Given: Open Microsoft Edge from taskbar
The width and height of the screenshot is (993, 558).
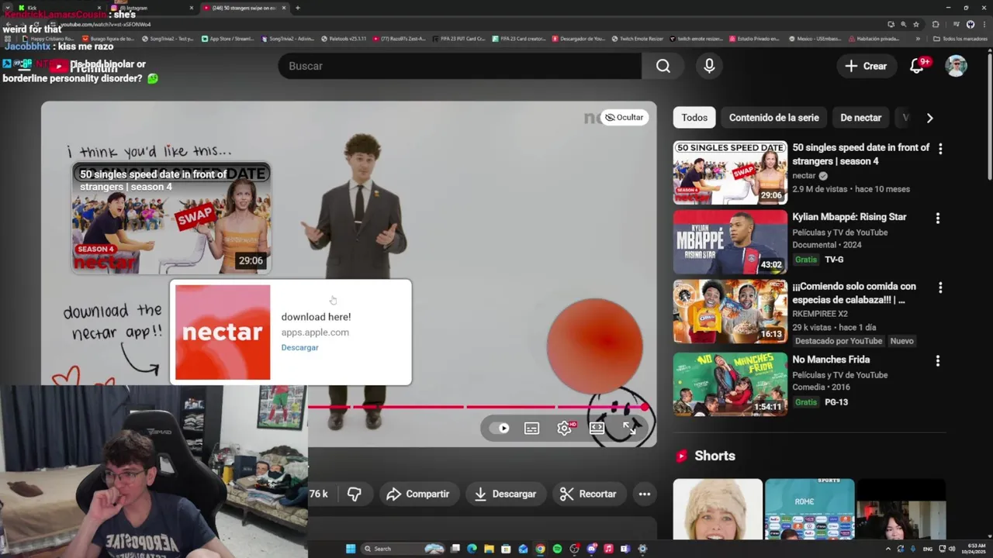Looking at the screenshot, I should point(472,549).
